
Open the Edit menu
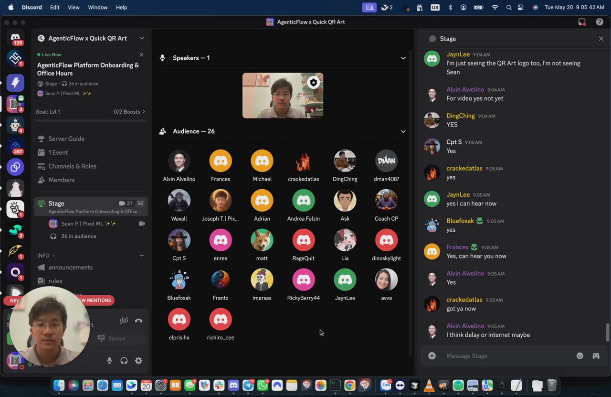click(55, 8)
